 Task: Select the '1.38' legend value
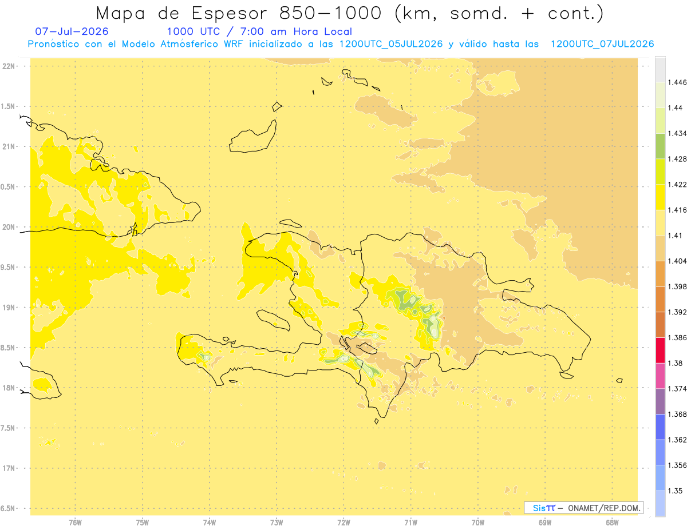click(x=676, y=363)
